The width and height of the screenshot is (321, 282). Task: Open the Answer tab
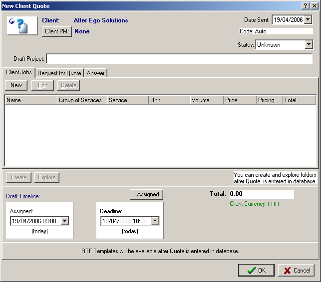[95, 73]
